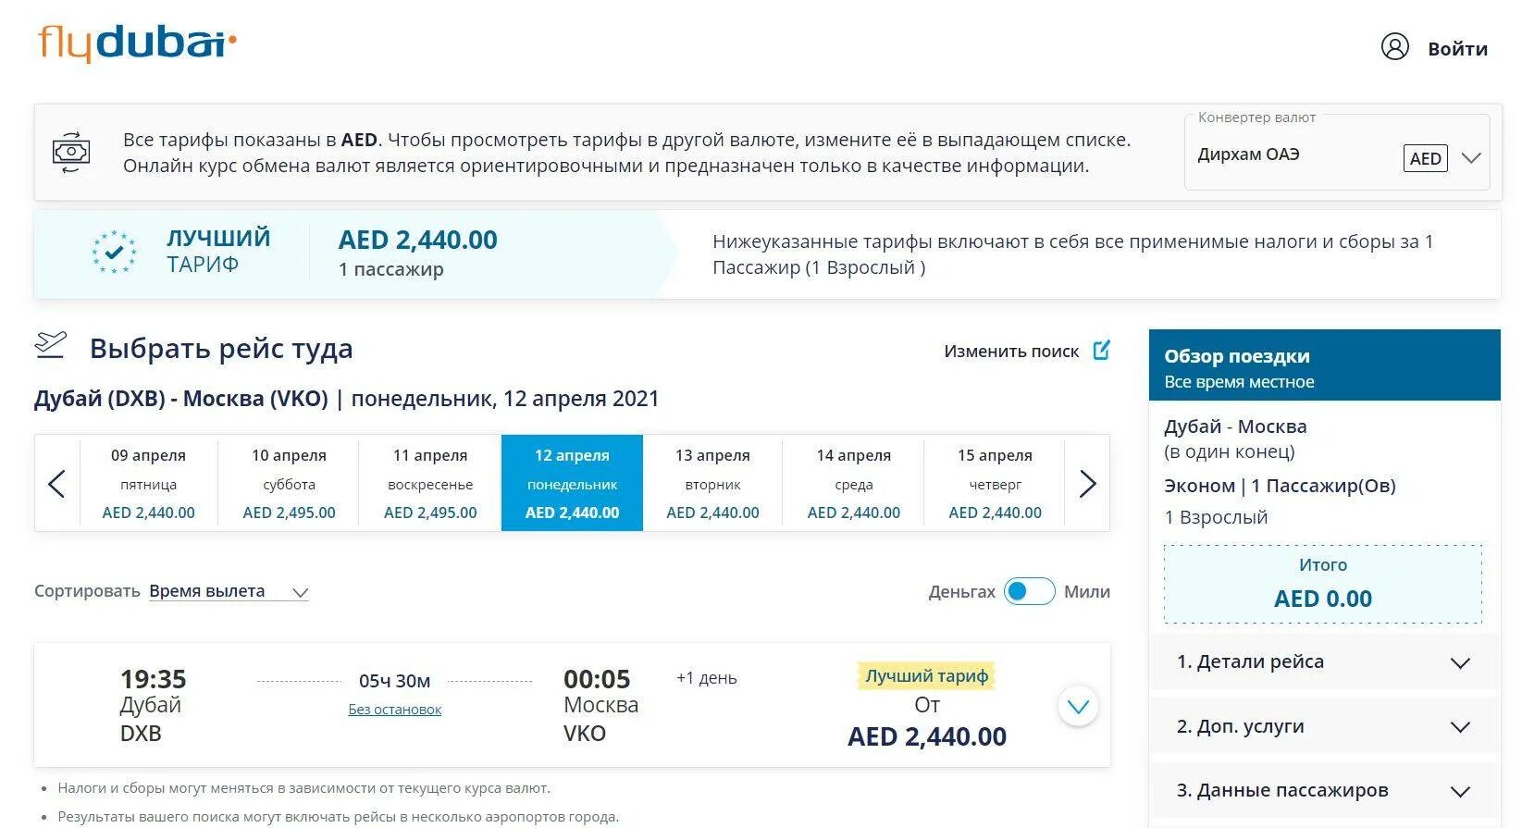Show later dates with right arrow
Screen dimensions: 1522x828
click(1087, 483)
